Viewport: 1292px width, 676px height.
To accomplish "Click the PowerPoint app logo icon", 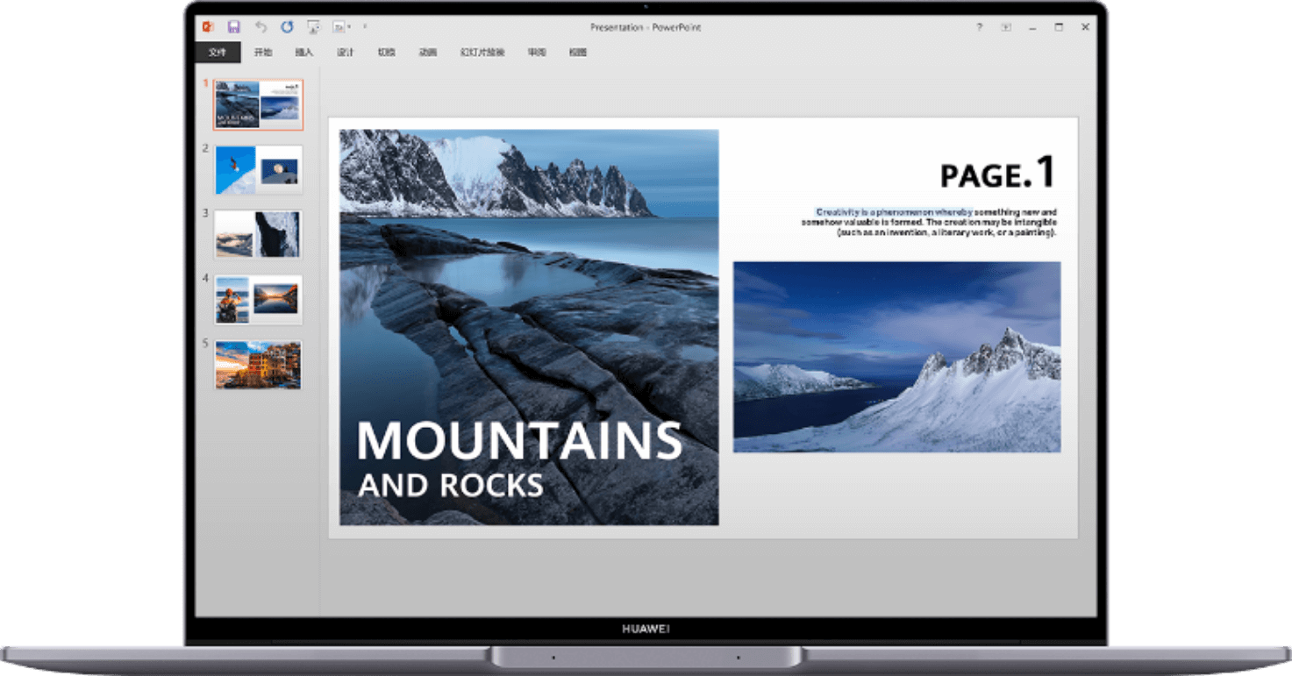I will 208,27.
